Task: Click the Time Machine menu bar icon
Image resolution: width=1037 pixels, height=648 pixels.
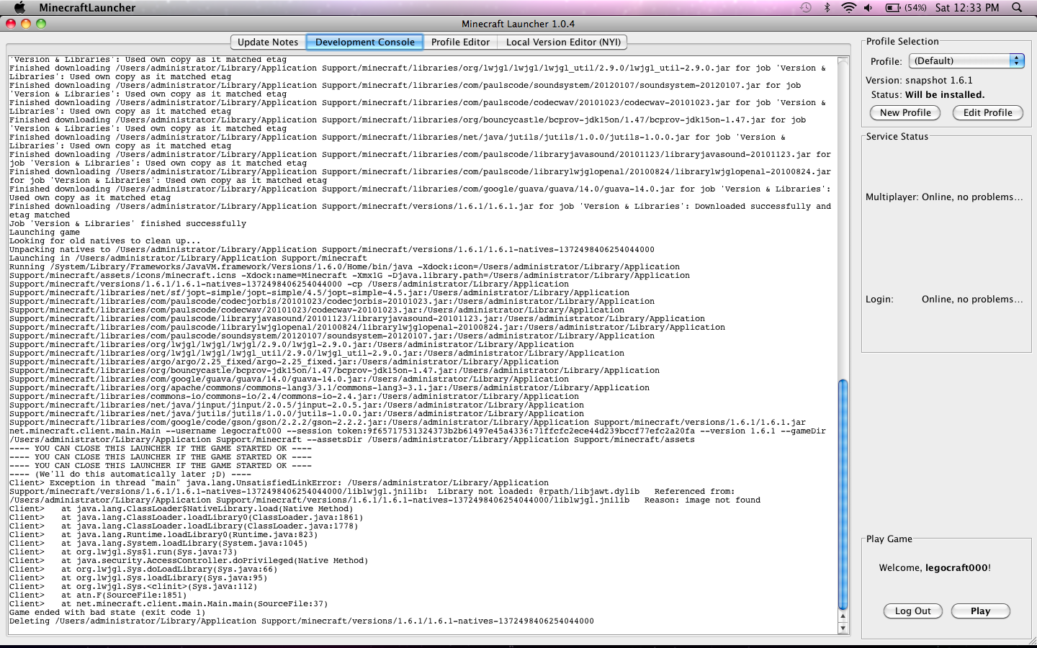Action: pyautogui.click(x=806, y=7)
